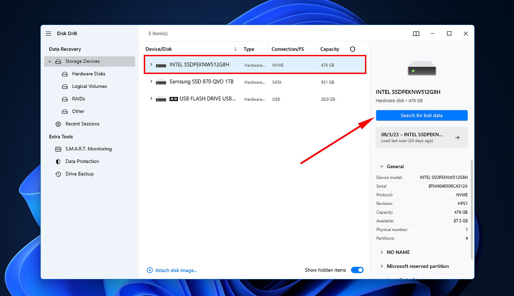
Task: Open the hamburger menu
Action: (49, 34)
